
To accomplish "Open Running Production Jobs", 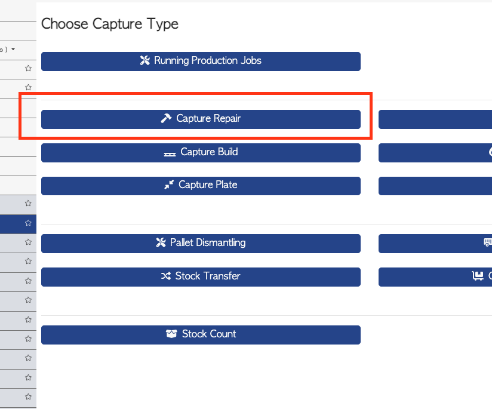I will coord(201,61).
